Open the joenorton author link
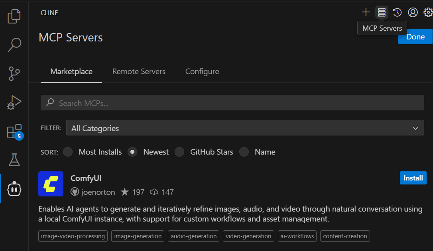This screenshot has height=251, width=433. [98, 192]
